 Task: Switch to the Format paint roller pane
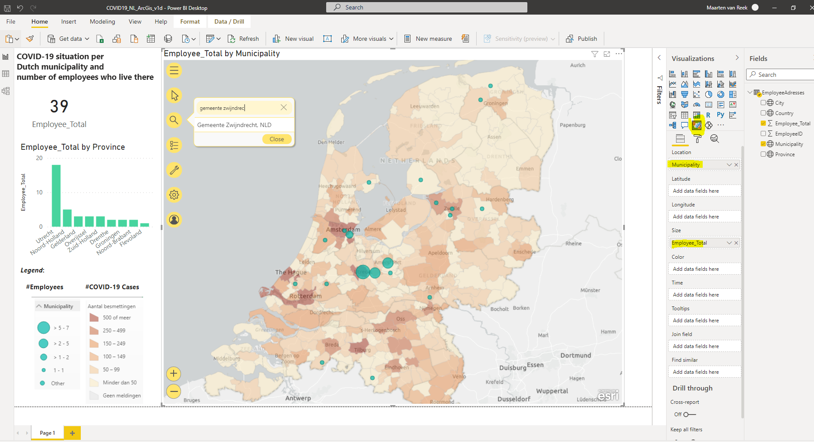(x=697, y=138)
